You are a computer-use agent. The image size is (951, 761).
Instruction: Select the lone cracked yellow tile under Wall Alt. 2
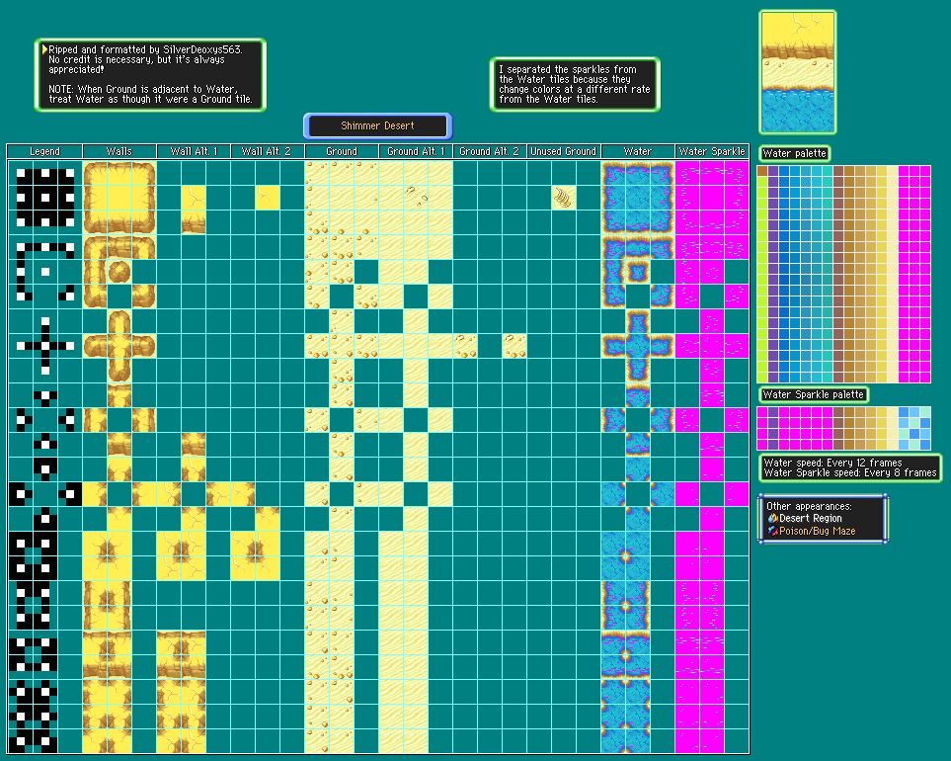268,198
